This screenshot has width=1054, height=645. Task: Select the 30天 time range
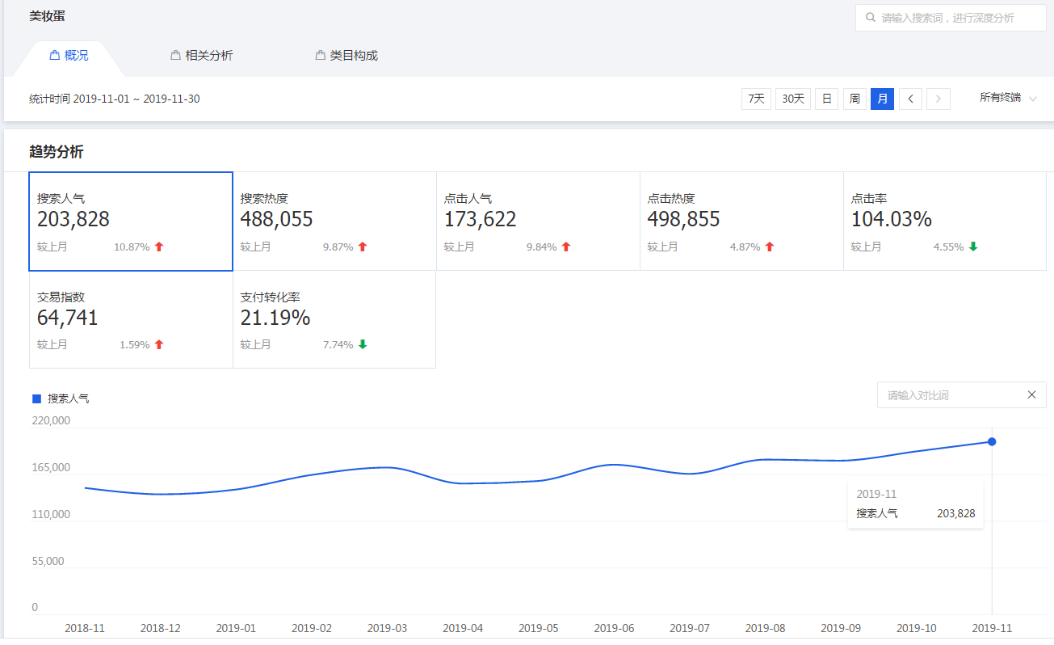tap(793, 99)
